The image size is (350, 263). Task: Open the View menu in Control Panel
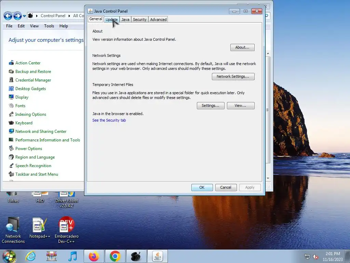tap(34, 26)
